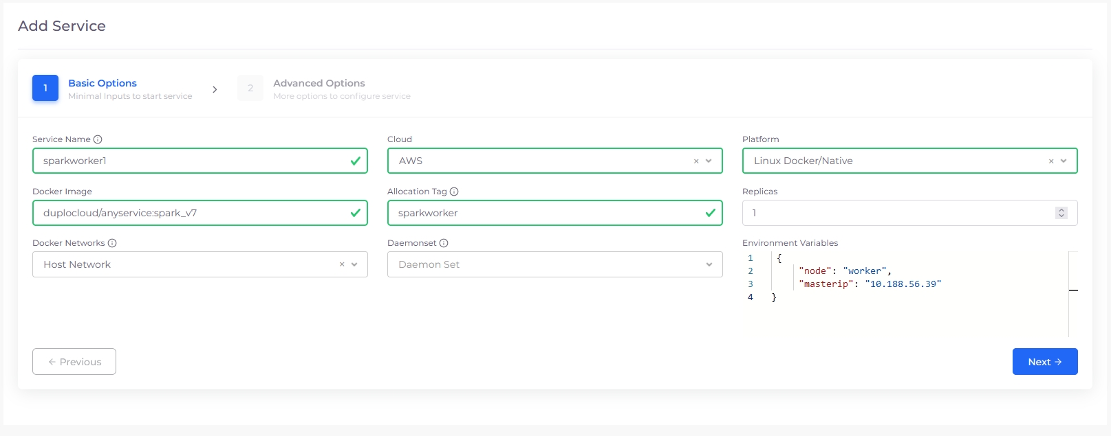
Task: Go back with the Previous button
Action: coord(74,362)
